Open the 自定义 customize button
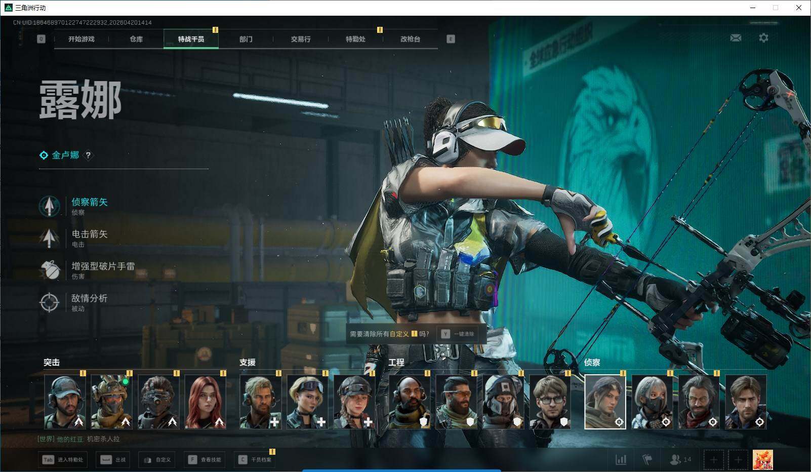 [157, 460]
